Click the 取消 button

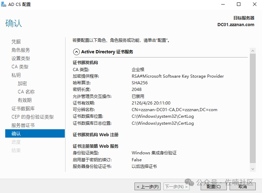(242, 186)
